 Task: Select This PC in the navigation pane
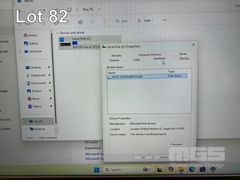(x=36, y=121)
